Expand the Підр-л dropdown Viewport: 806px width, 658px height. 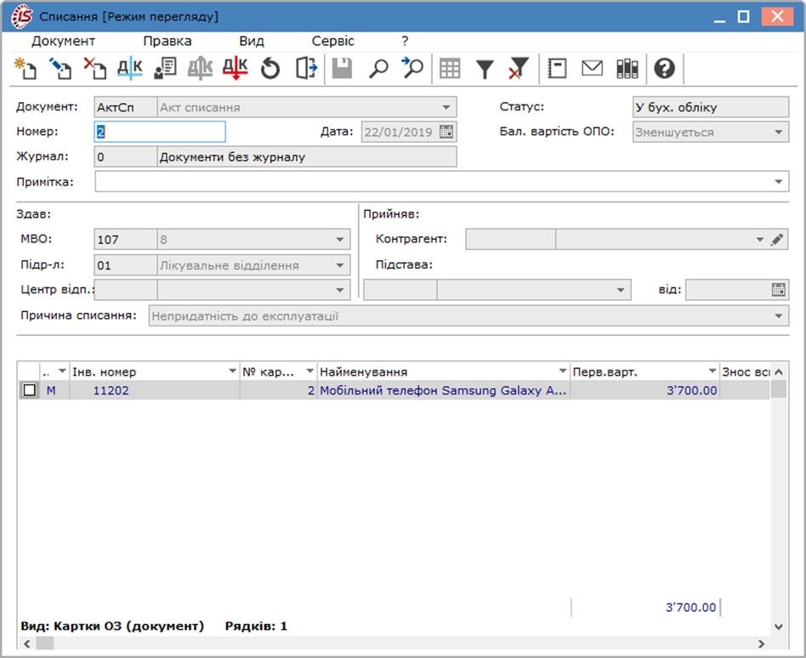click(340, 265)
